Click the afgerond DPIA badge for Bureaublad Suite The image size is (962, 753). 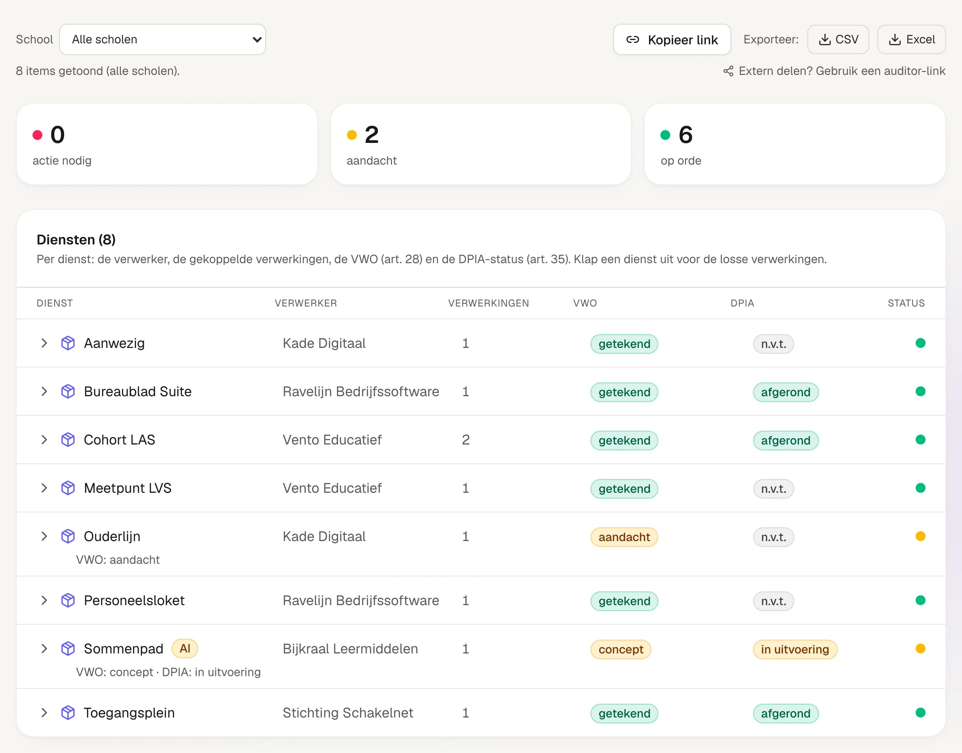pyautogui.click(x=786, y=392)
